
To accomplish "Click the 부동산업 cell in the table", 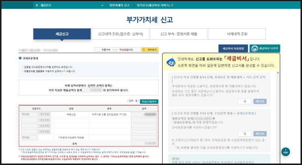I will (70, 114).
